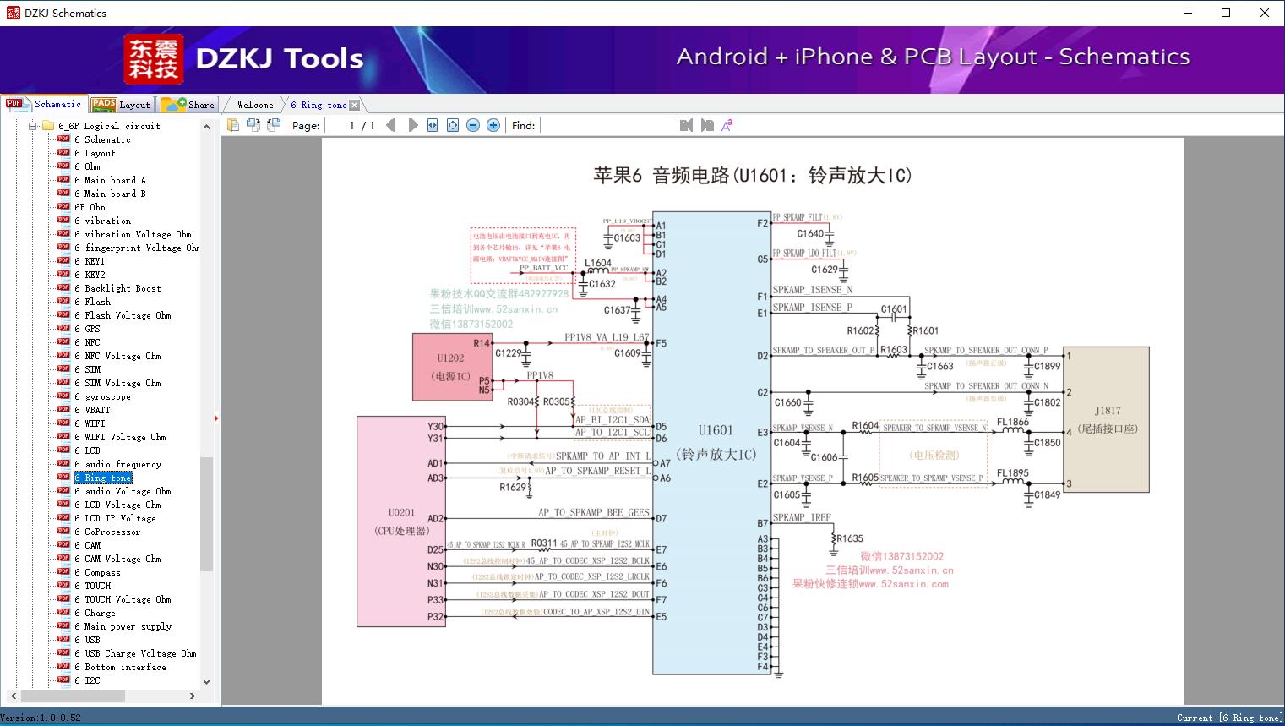Viewport: 1285px width, 726px height.
Task: Open 6 fingerprint Voltage Ohm
Action: click(x=137, y=248)
